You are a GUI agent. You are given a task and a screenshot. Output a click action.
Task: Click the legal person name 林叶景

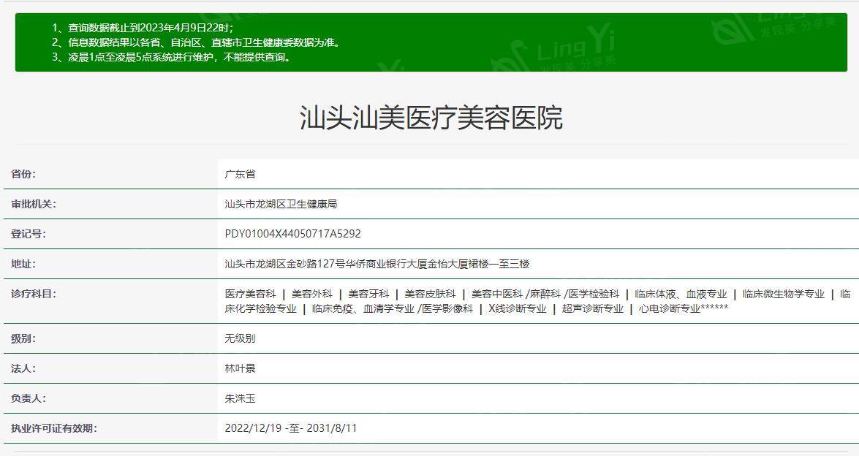click(240, 368)
